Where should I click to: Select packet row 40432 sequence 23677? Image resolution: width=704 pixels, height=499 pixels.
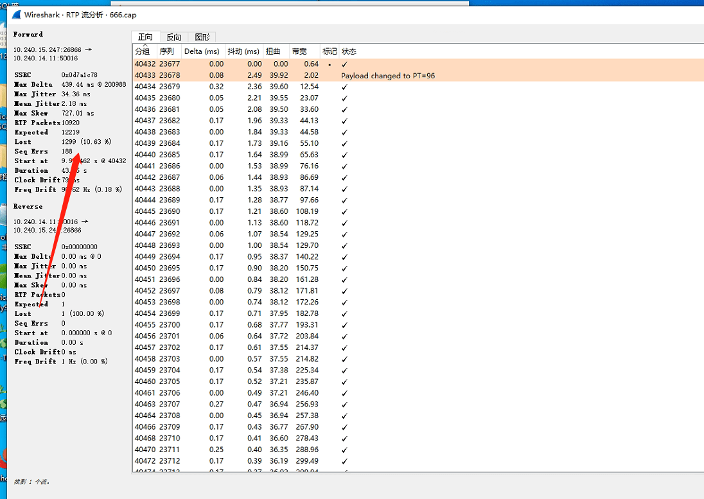(x=418, y=64)
